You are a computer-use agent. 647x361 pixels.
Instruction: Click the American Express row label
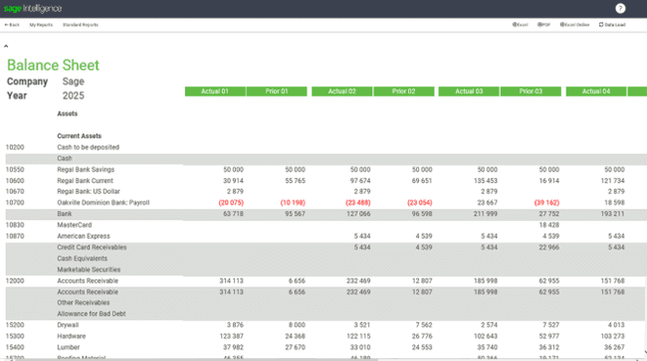pyautogui.click(x=84, y=236)
